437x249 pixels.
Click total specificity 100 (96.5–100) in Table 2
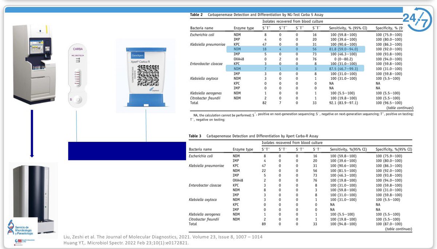coord(389,103)
